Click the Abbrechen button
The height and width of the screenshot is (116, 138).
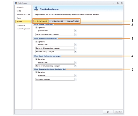tap(118, 112)
